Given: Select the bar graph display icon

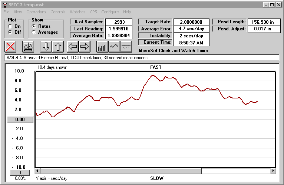Looking at the screenshot, I should 102,47.
